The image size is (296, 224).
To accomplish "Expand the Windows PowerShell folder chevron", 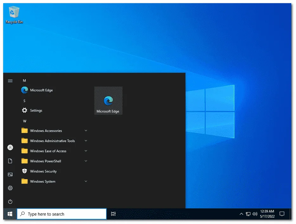I will tap(86, 161).
